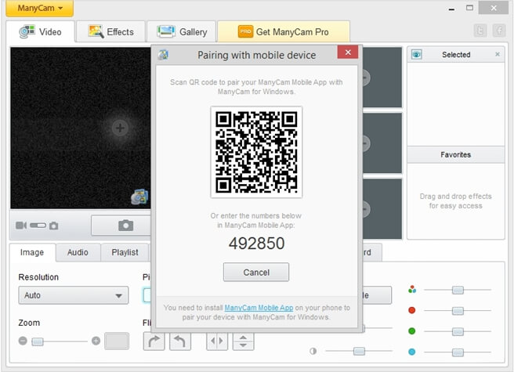Click the Favorites panel header
This screenshot has width=514, height=372.
456,155
